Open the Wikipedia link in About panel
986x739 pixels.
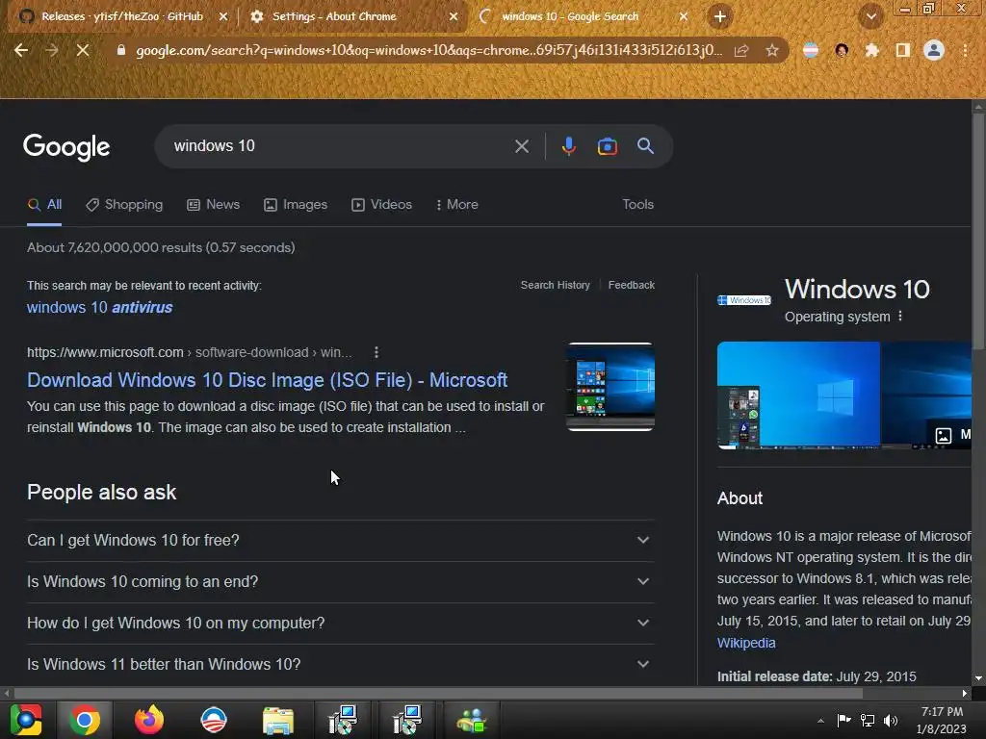(x=746, y=643)
